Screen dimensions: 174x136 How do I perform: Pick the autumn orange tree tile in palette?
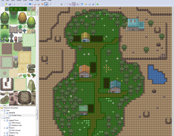pos(22,18)
